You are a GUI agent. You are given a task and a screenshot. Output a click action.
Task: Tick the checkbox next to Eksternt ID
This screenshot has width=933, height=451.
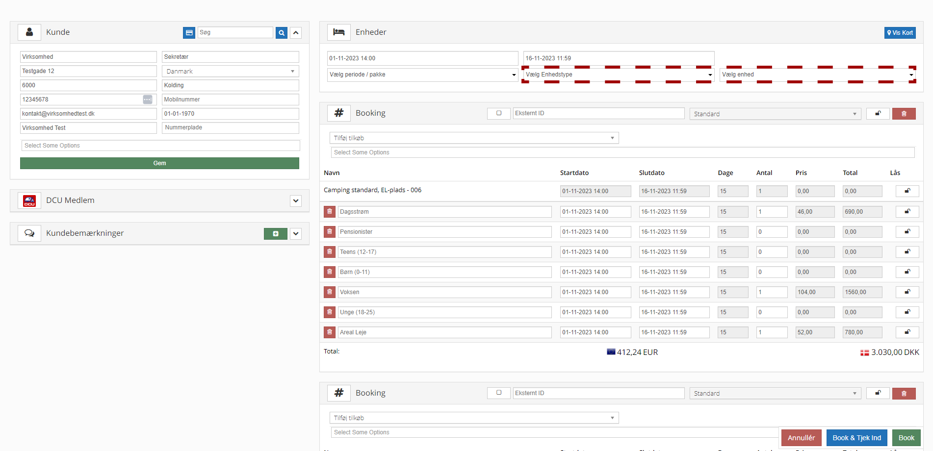499,113
